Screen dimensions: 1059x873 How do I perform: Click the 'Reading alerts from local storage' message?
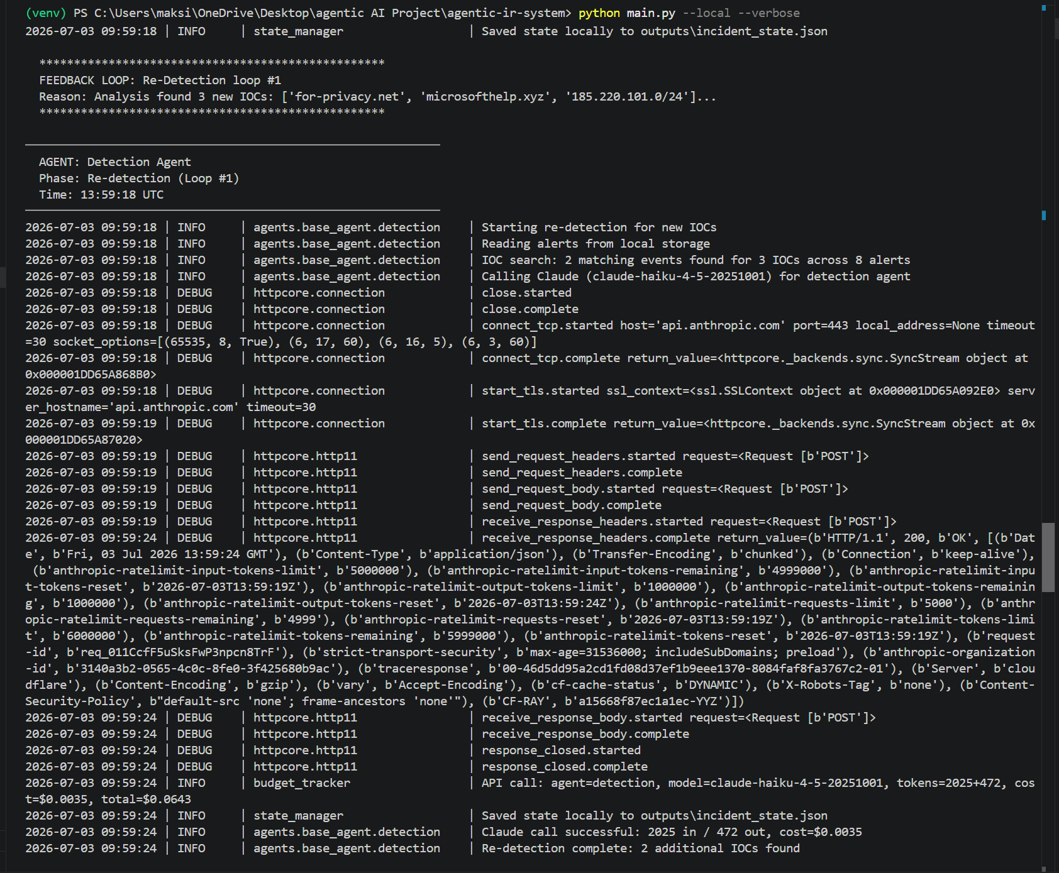pyautogui.click(x=596, y=244)
